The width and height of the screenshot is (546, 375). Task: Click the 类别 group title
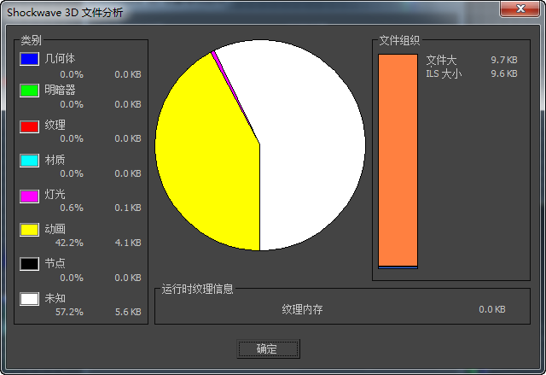tap(31, 40)
